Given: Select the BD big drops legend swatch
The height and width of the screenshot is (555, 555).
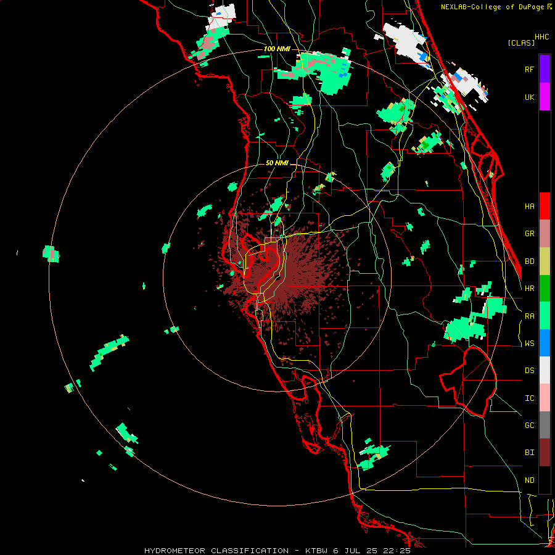Looking at the screenshot, I should pyautogui.click(x=545, y=261).
